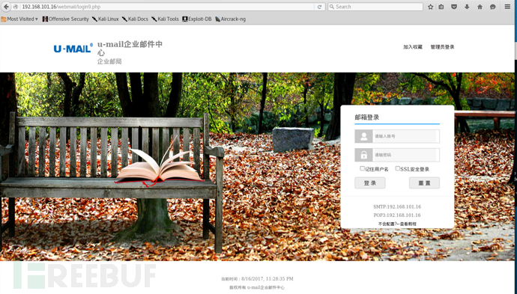Open the 管理员登录 admin login link
This screenshot has height=294, width=517.
[442, 47]
